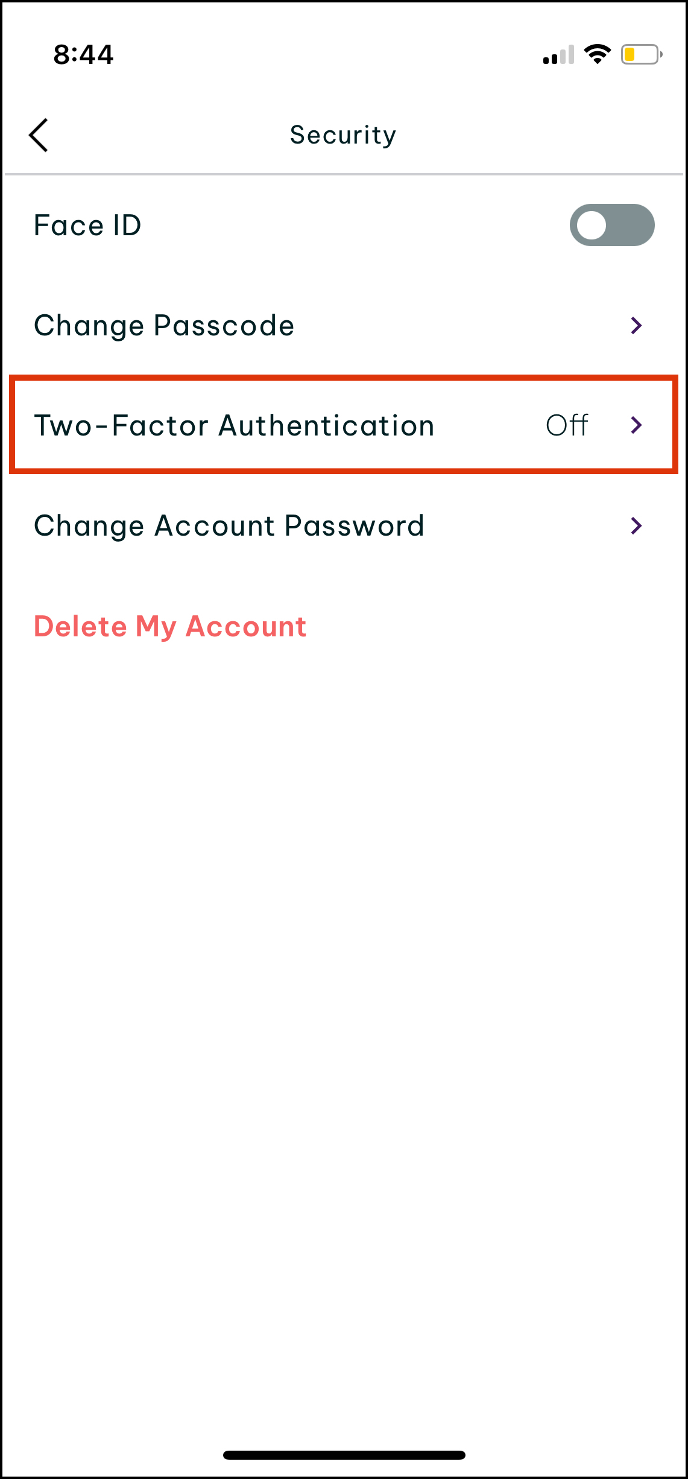The height and width of the screenshot is (1479, 688).
Task: Click the chevron beside Two-Factor Authentication
Action: (x=636, y=425)
